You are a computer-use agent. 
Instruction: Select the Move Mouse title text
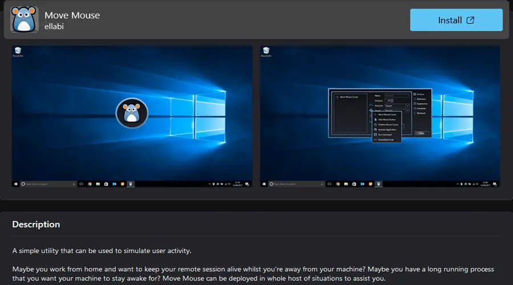[72, 15]
